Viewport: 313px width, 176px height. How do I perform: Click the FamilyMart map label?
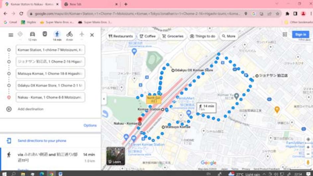tap(186, 98)
